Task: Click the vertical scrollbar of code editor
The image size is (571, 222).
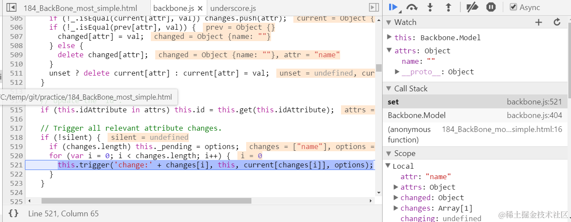Action: click(x=379, y=68)
